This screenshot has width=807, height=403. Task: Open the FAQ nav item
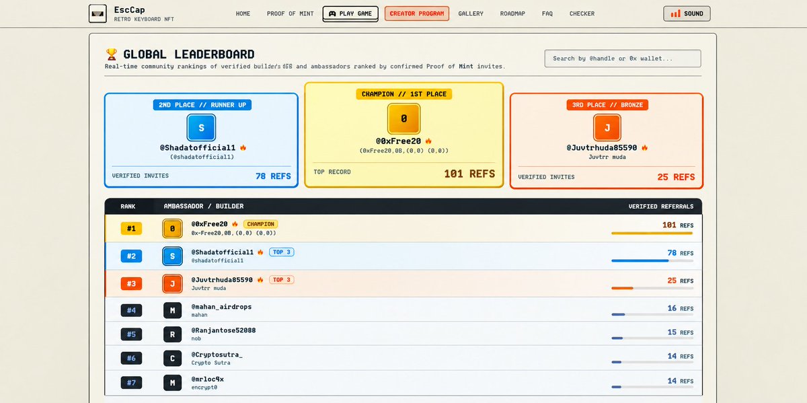(x=547, y=13)
